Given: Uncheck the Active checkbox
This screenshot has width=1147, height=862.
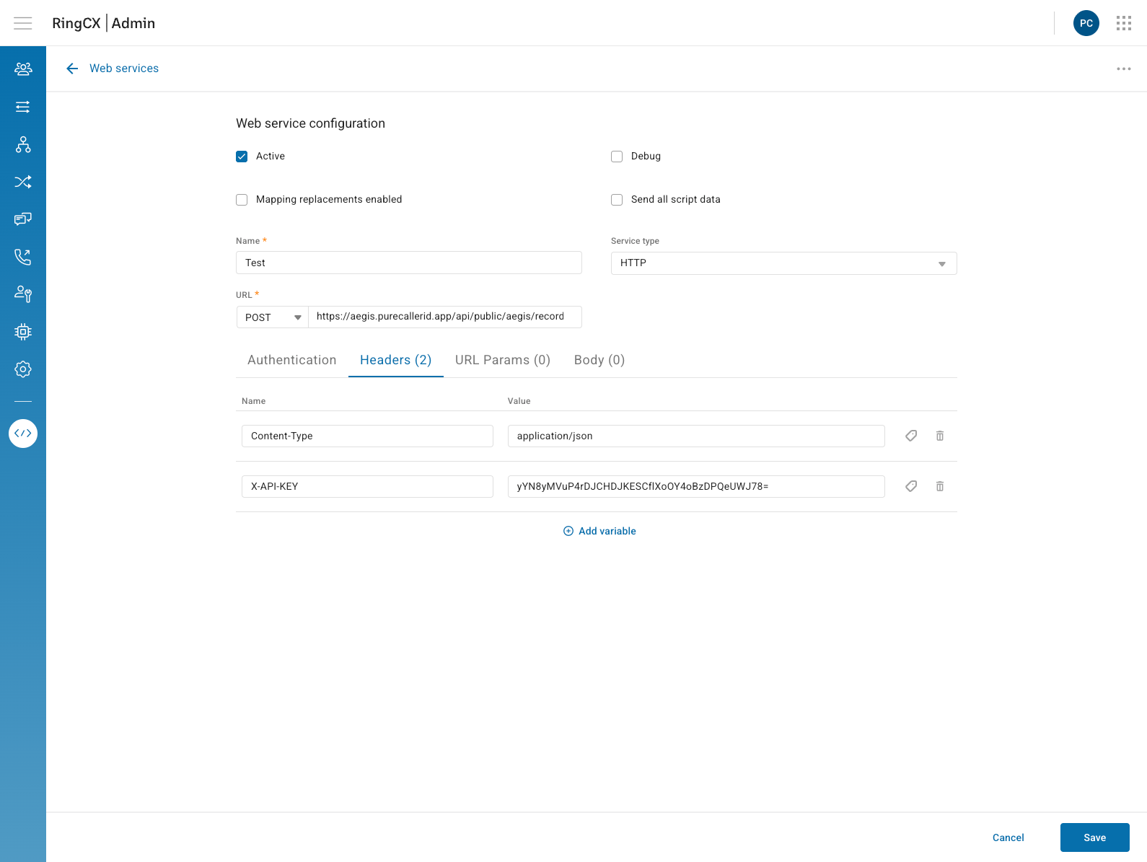Looking at the screenshot, I should coord(242,157).
